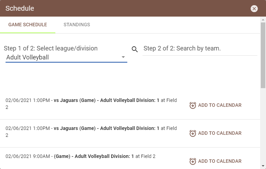Close the Schedule dialog with the X icon
The width and height of the screenshot is (266, 169).
(254, 9)
